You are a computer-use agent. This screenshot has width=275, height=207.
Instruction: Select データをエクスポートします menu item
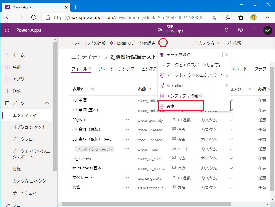tap(194, 65)
